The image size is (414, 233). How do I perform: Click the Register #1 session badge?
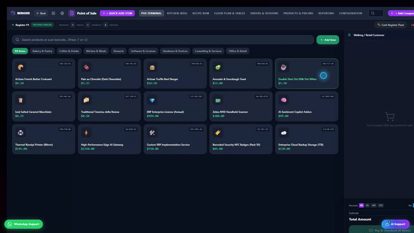coord(42,25)
